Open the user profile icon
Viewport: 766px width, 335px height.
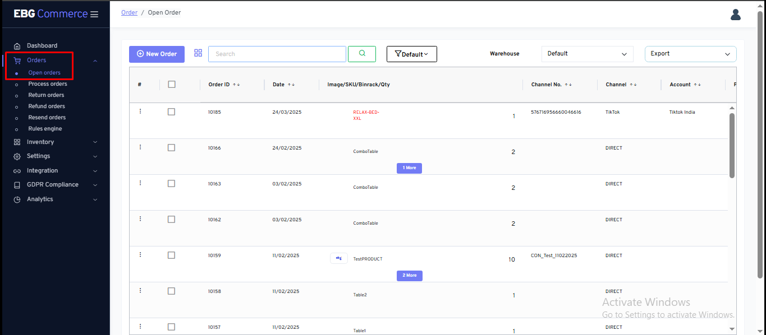point(736,15)
